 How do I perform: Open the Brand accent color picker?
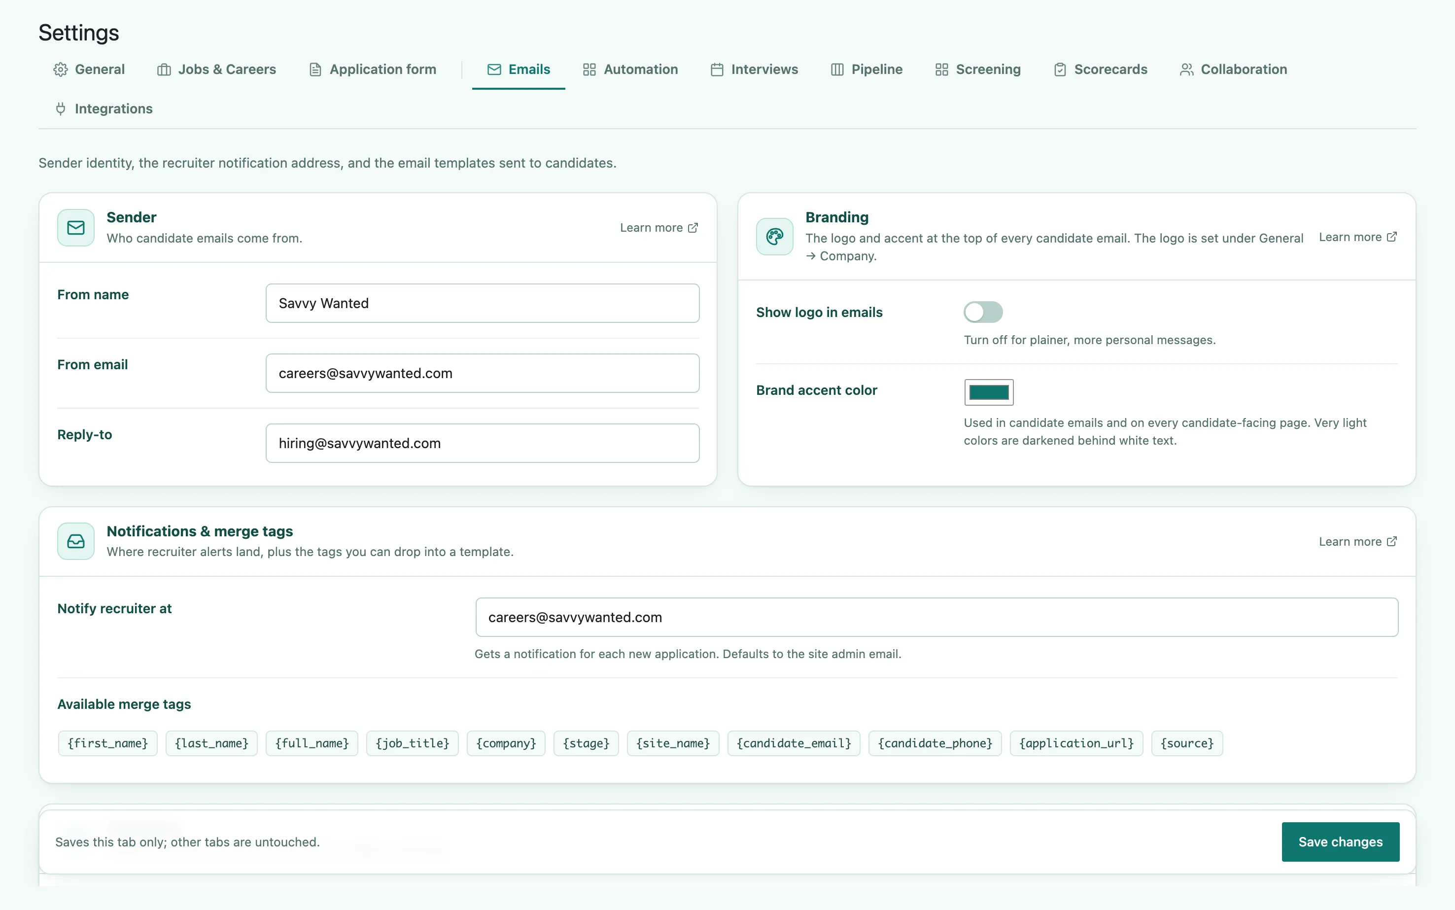point(989,392)
